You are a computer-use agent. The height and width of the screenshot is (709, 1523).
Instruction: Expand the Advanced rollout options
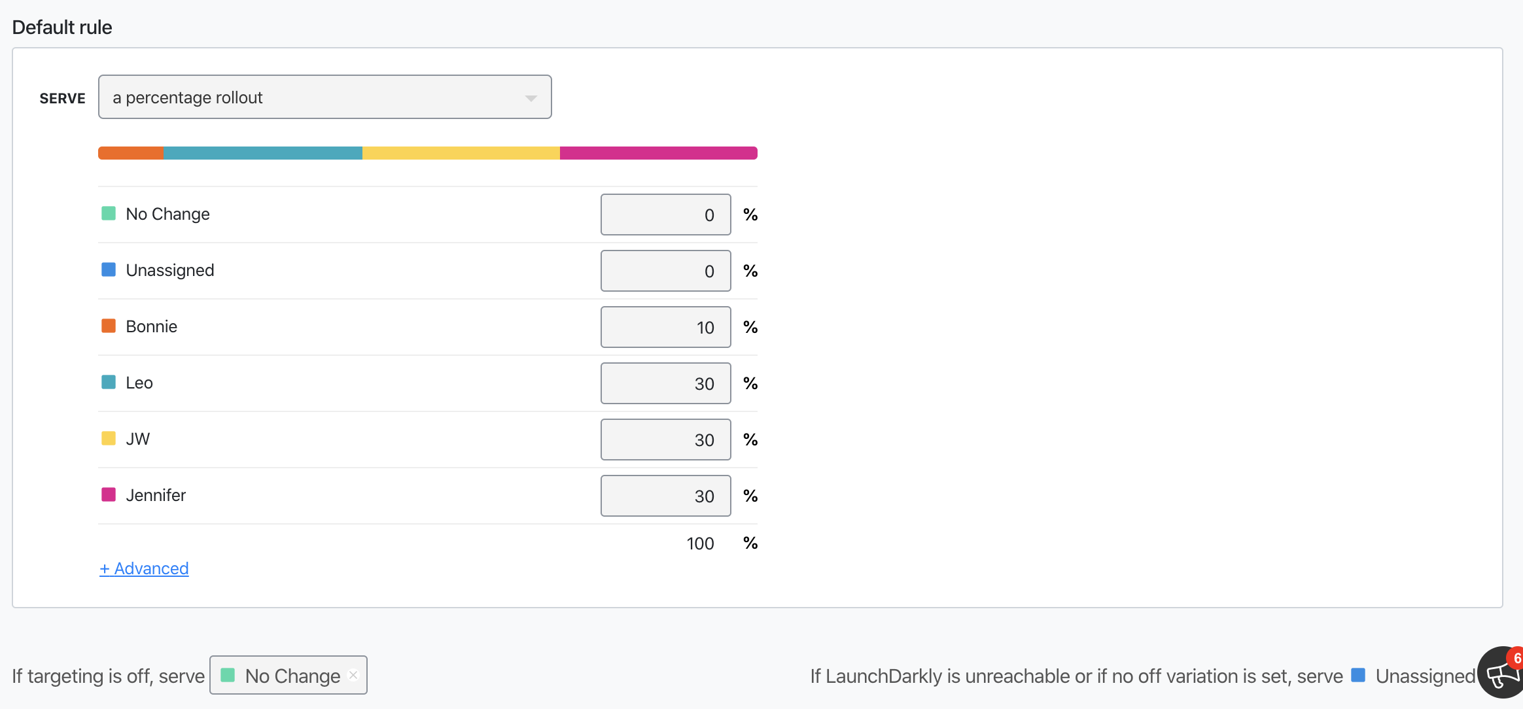[x=143, y=568]
